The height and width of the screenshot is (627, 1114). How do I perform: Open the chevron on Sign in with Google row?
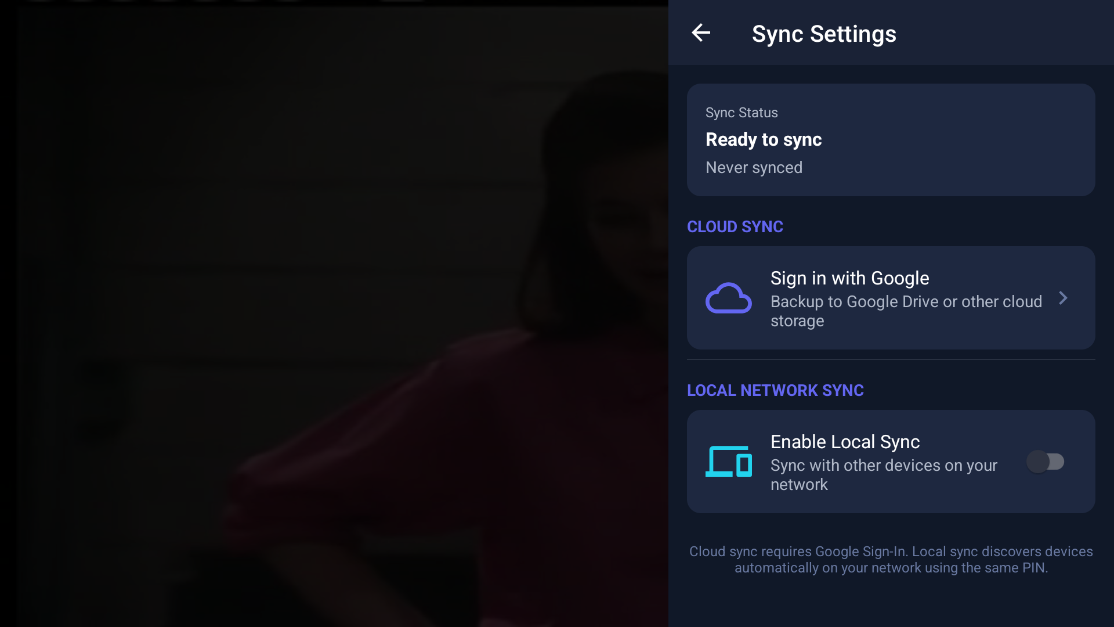click(x=1063, y=298)
